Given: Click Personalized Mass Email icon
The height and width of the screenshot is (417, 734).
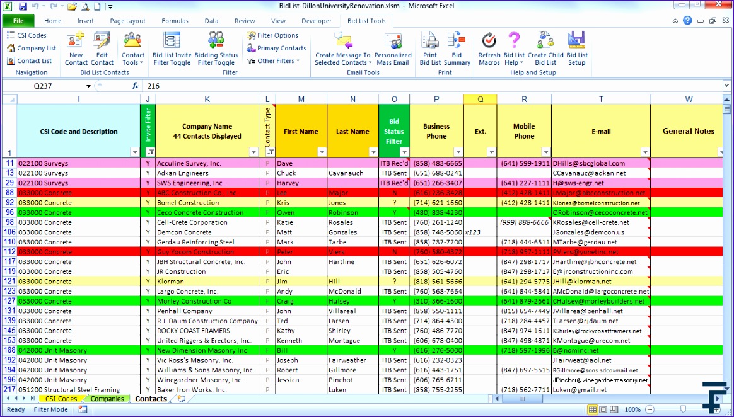Looking at the screenshot, I should (393, 41).
